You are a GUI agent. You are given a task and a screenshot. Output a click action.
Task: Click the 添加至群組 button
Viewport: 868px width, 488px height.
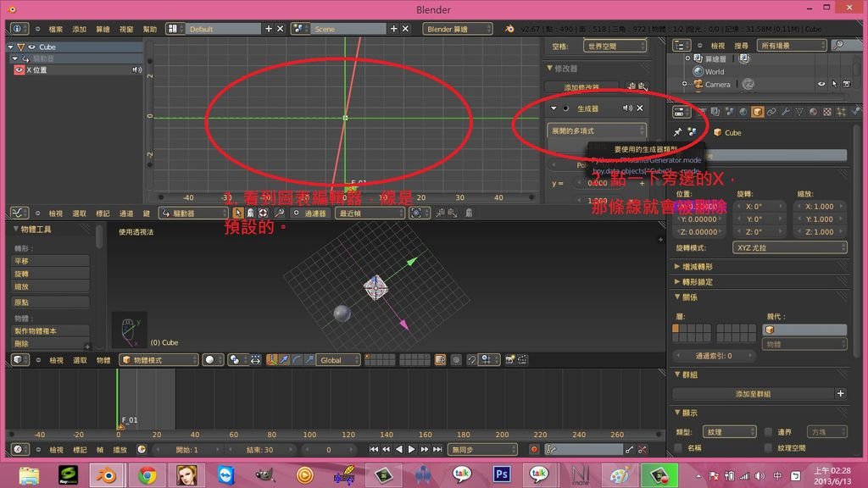[x=753, y=393]
